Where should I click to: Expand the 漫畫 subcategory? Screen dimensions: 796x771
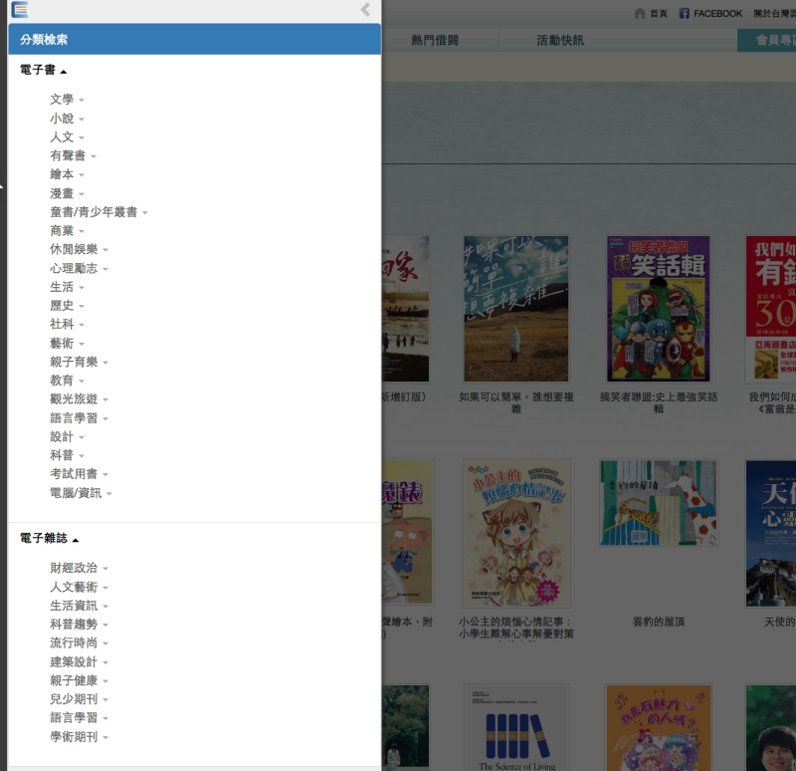point(67,193)
